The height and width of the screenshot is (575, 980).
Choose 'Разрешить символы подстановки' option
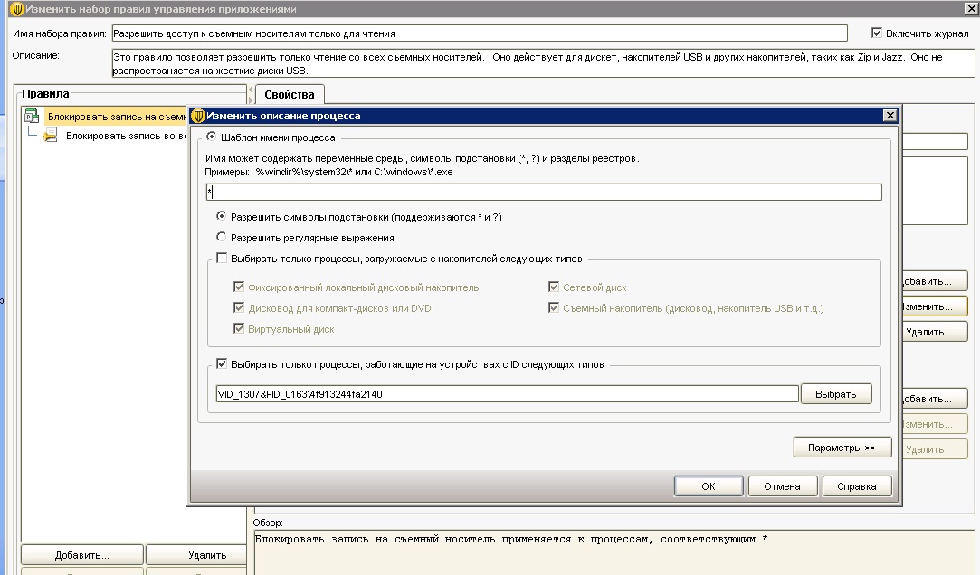pyautogui.click(x=222, y=216)
